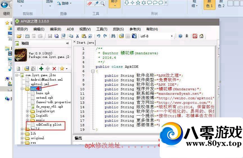Pick the down arrow shape in Paint
Image resolution: width=243 pixels, height=158 pixels.
127,3
